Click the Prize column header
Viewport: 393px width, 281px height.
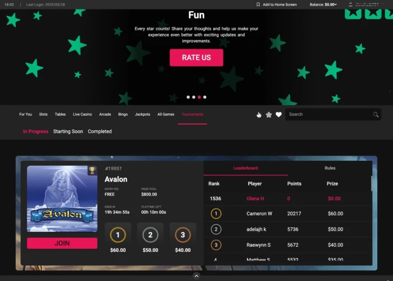[332, 184]
